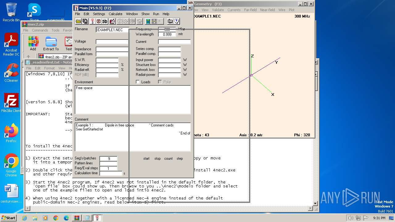
Task: Open Far-field menu in Geometry window
Action: 250,10
